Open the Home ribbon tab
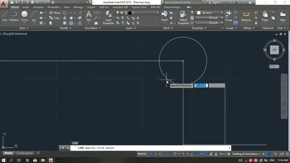 point(15,7)
